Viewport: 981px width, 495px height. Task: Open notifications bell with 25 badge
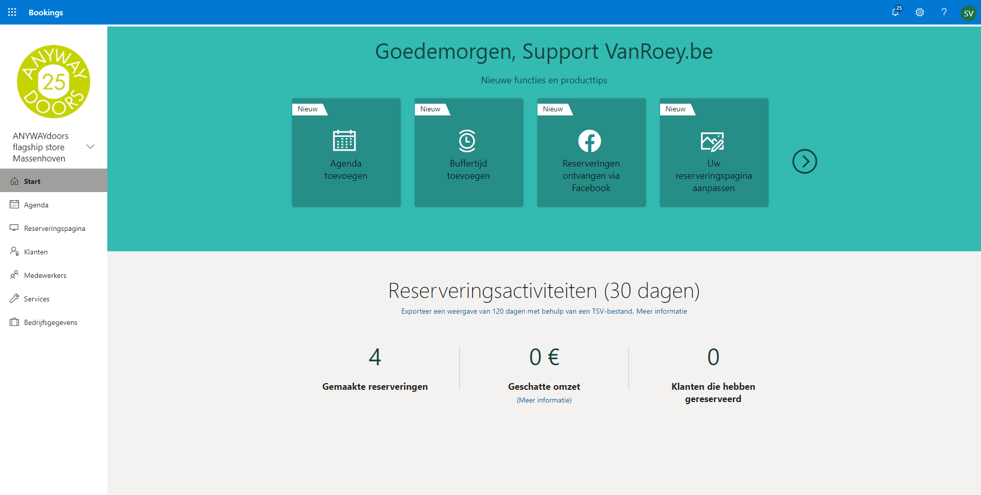pyautogui.click(x=896, y=12)
